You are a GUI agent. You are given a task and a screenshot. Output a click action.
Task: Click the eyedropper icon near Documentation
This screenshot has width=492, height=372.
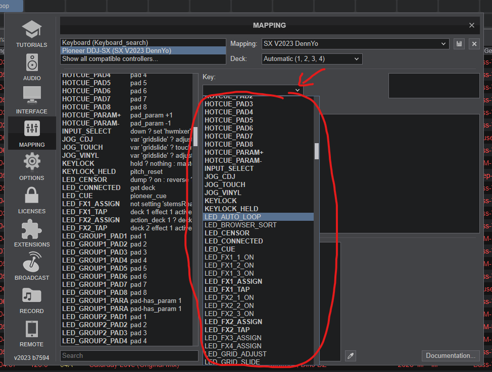pyautogui.click(x=351, y=356)
